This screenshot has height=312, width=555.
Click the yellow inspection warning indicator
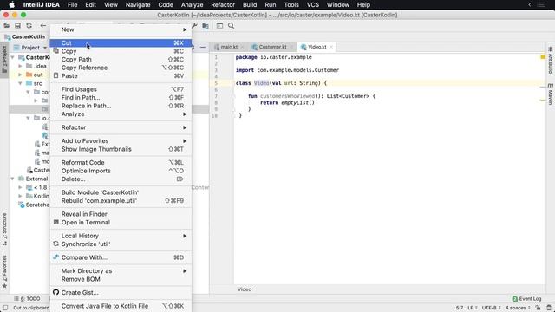tap(543, 57)
